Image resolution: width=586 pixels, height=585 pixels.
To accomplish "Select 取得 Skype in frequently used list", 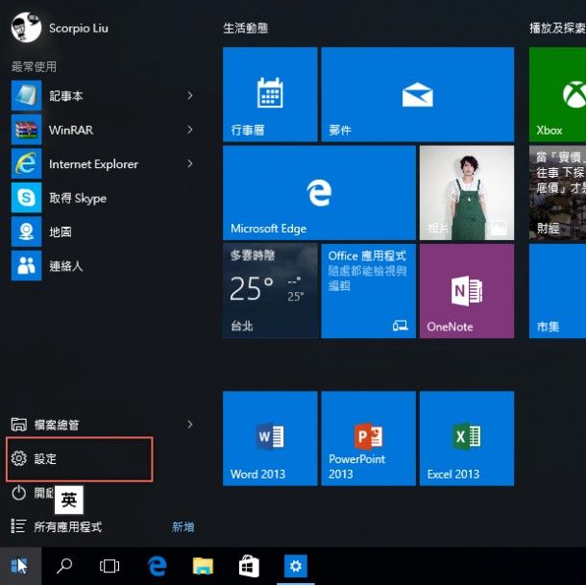I will 77,198.
